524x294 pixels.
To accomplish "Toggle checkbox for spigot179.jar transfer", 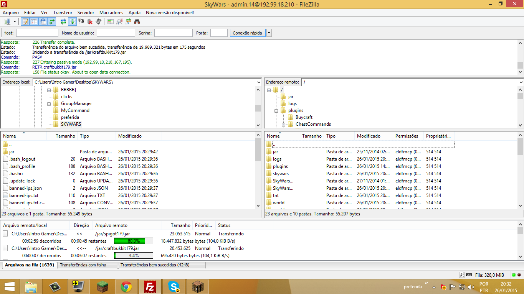I will 5,233.
